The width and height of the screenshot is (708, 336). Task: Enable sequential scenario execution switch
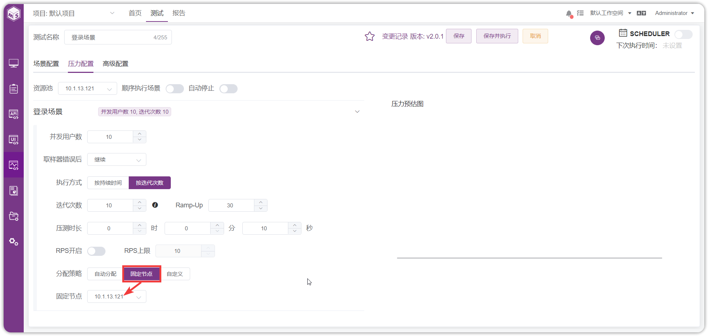point(175,89)
